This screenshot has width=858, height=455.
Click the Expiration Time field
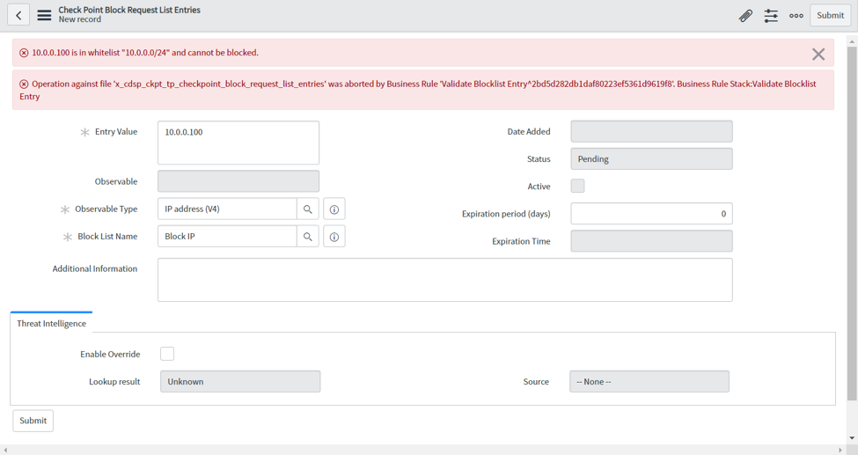click(652, 241)
